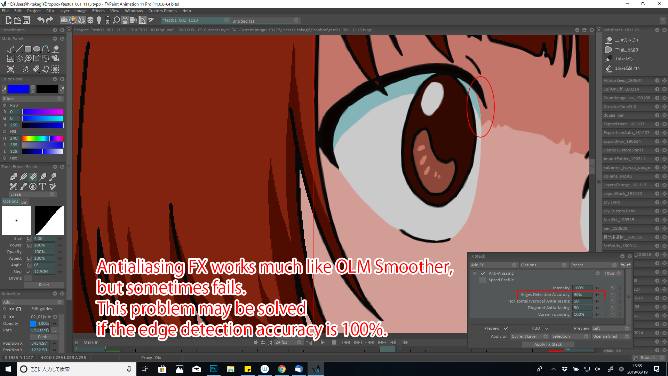
Task: Toggle the Anti-Aliasing effect checkmark
Action: [x=483, y=273]
